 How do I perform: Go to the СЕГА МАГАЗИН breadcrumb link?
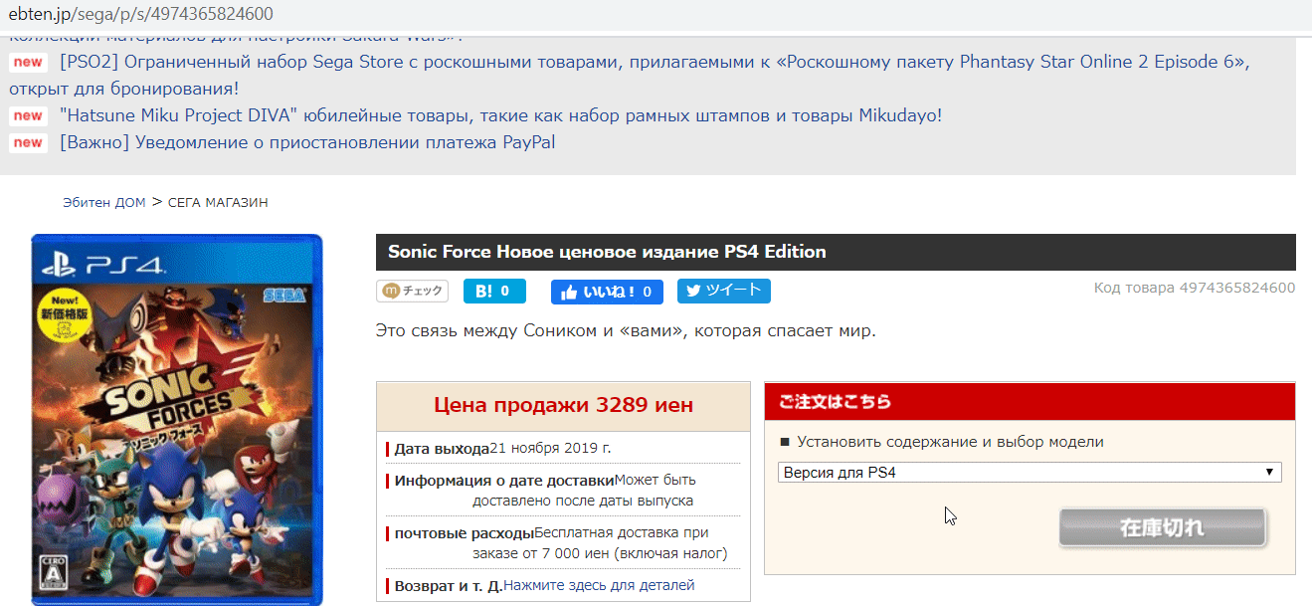pos(218,202)
